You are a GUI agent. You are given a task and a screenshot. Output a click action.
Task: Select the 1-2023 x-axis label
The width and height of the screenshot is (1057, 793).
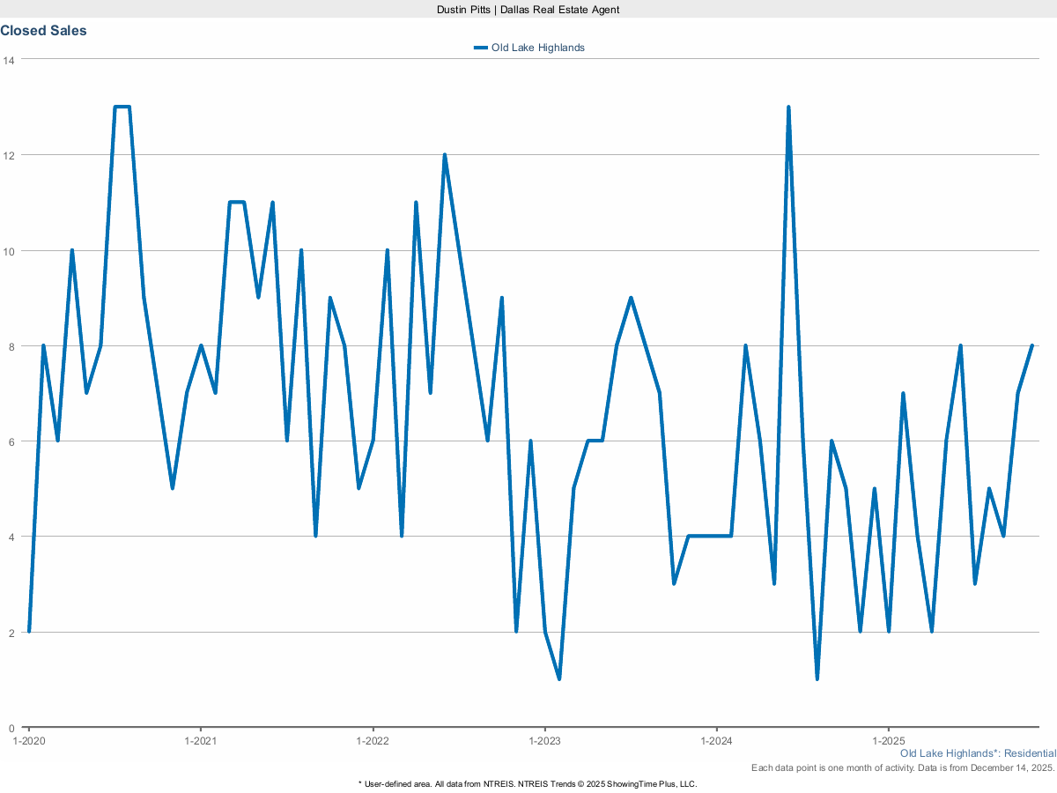(x=544, y=741)
